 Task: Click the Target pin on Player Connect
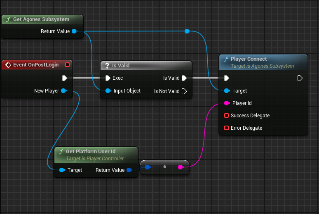pos(226,91)
